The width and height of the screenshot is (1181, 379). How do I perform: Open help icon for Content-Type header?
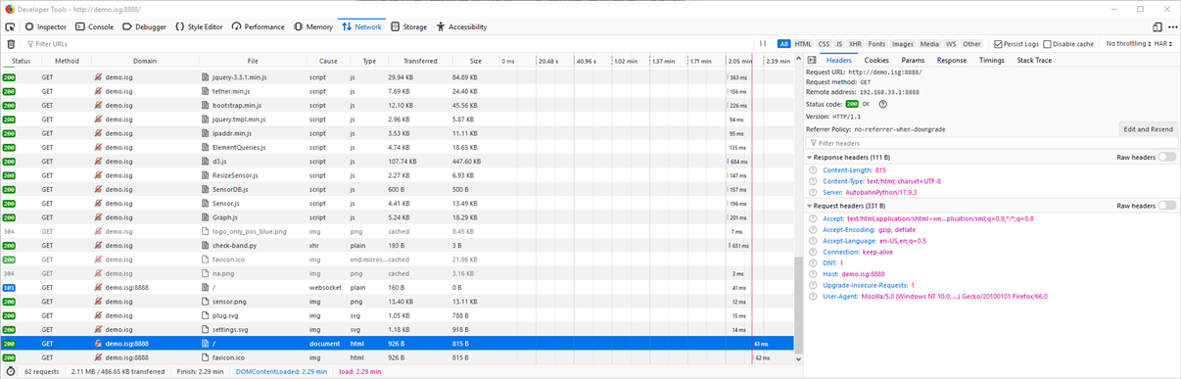click(814, 181)
